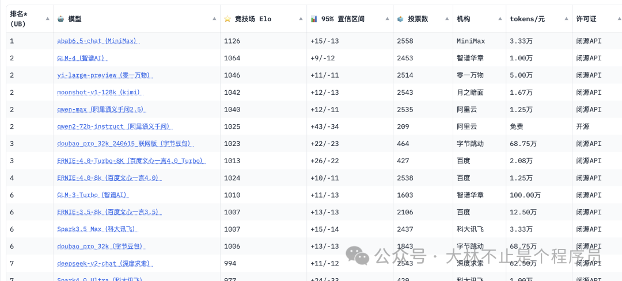The image size is (622, 281).
Task: Open moonshot-v1-128k (kimi) model link
Action: click(x=100, y=92)
